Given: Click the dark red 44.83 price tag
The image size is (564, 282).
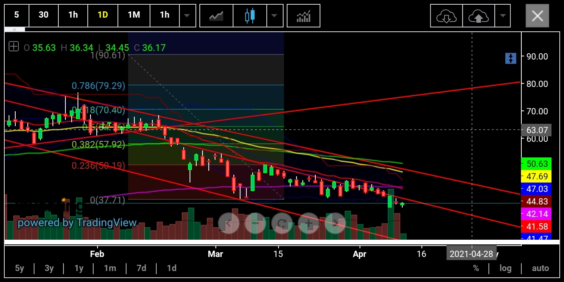Looking at the screenshot, I should 536,201.
